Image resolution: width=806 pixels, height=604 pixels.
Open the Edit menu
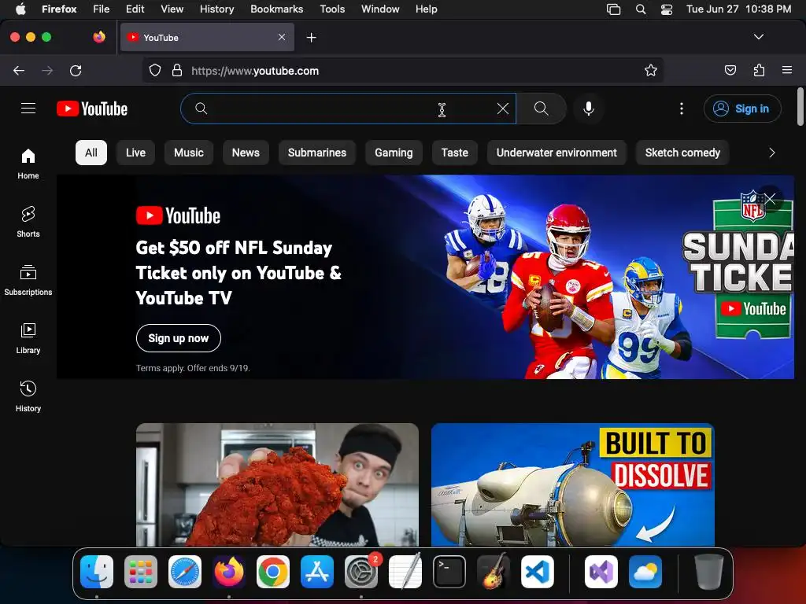click(135, 9)
